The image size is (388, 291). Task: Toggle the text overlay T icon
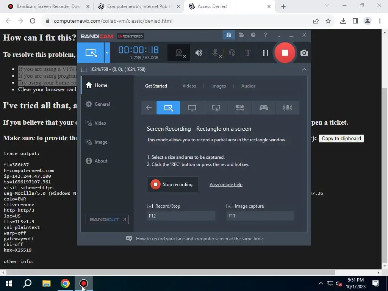[x=248, y=53]
